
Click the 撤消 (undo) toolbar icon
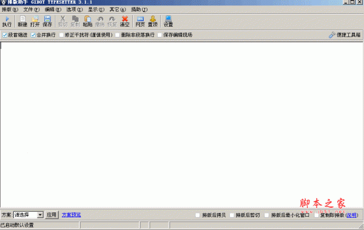(100, 21)
